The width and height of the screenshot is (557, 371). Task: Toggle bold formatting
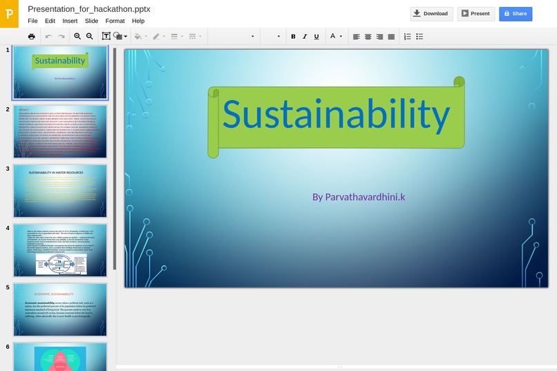coord(293,36)
